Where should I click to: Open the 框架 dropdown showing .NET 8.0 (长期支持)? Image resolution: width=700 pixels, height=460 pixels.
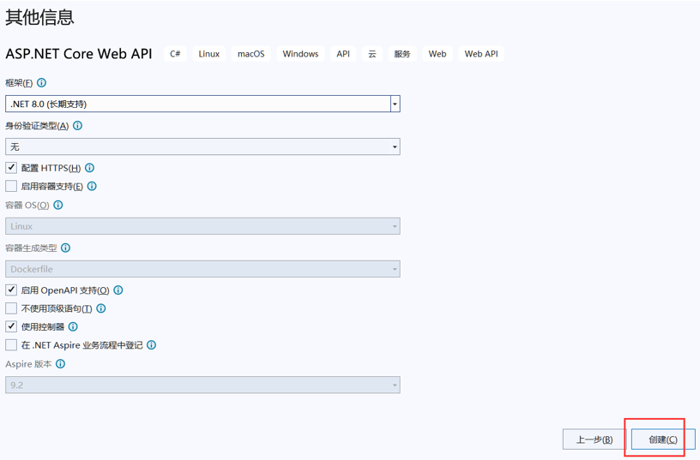(202, 104)
